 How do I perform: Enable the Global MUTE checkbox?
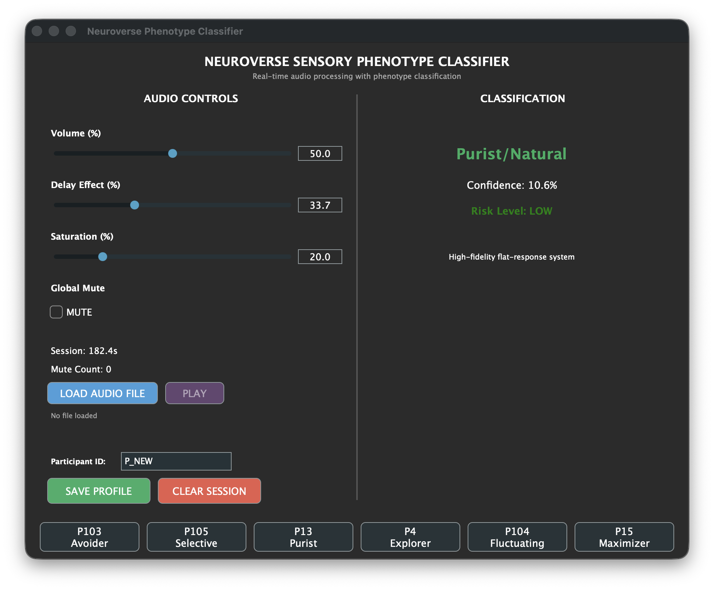coord(56,312)
